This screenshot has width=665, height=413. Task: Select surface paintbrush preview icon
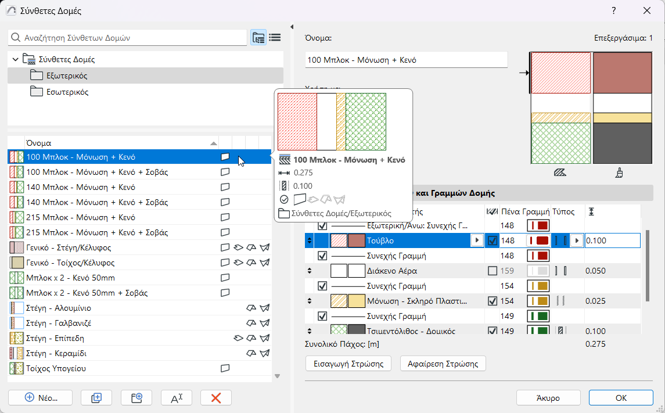(x=619, y=173)
